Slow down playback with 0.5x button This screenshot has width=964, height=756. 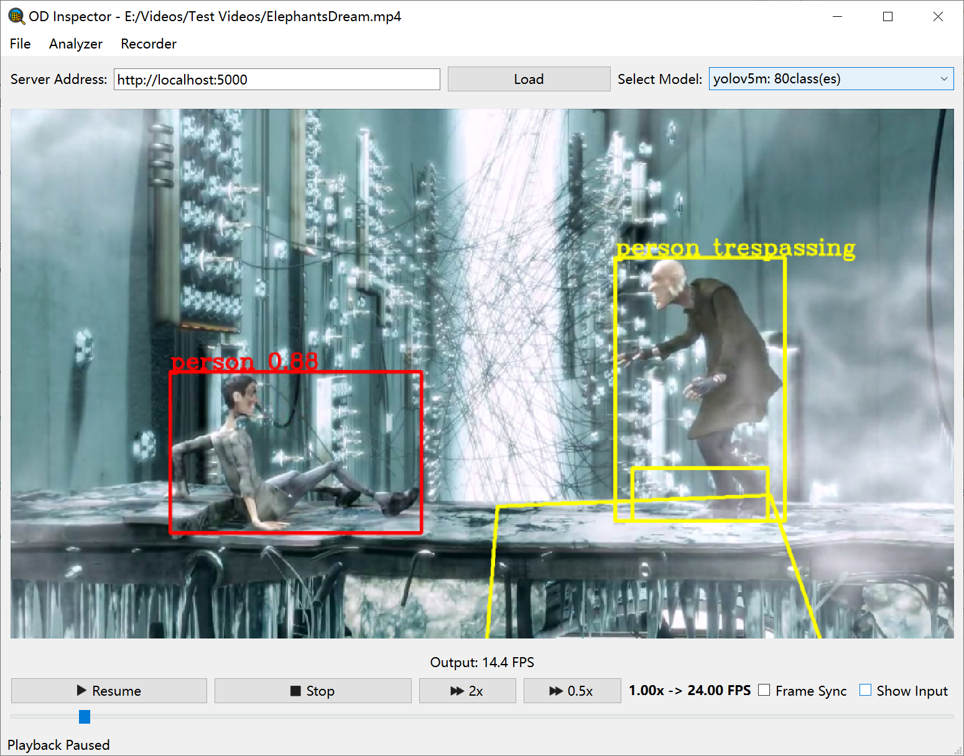[572, 691]
